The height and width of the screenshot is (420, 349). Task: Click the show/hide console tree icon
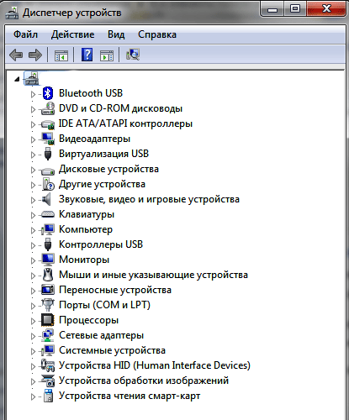61,55
